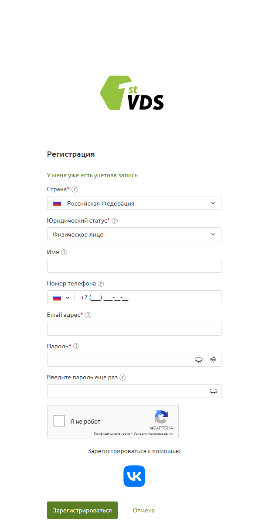Show password in the Пароль field
This screenshot has height=529, width=269.
199,360
